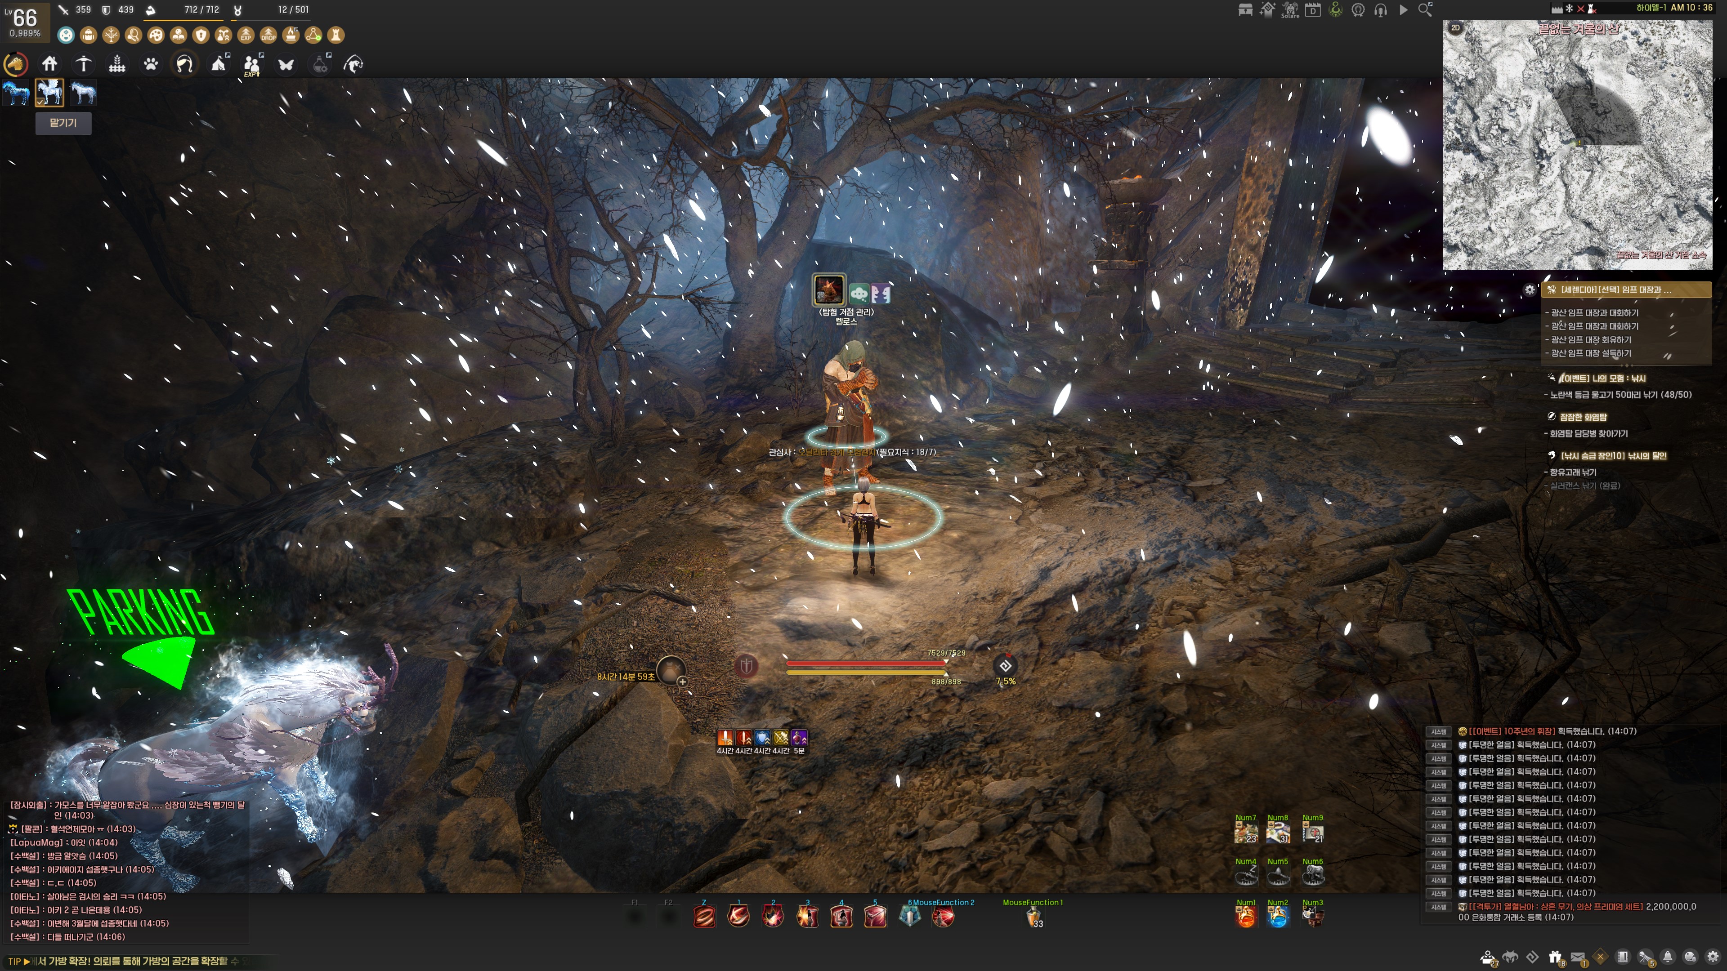Toggle the DROP buff icon

(x=268, y=35)
